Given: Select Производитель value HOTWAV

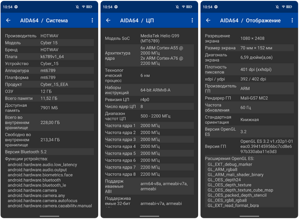Looking at the screenshot, I should click(50, 36).
